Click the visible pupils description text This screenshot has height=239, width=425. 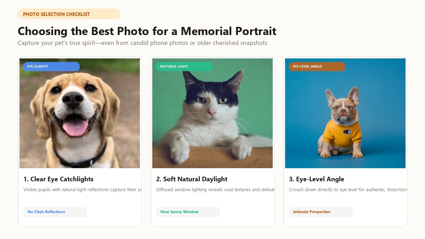[82, 190]
